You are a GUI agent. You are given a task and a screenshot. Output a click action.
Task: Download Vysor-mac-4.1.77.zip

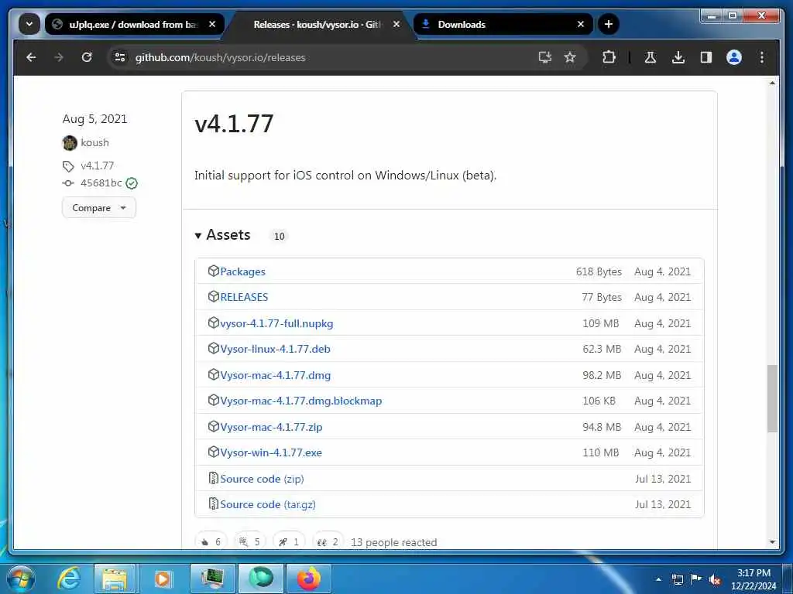tap(271, 427)
